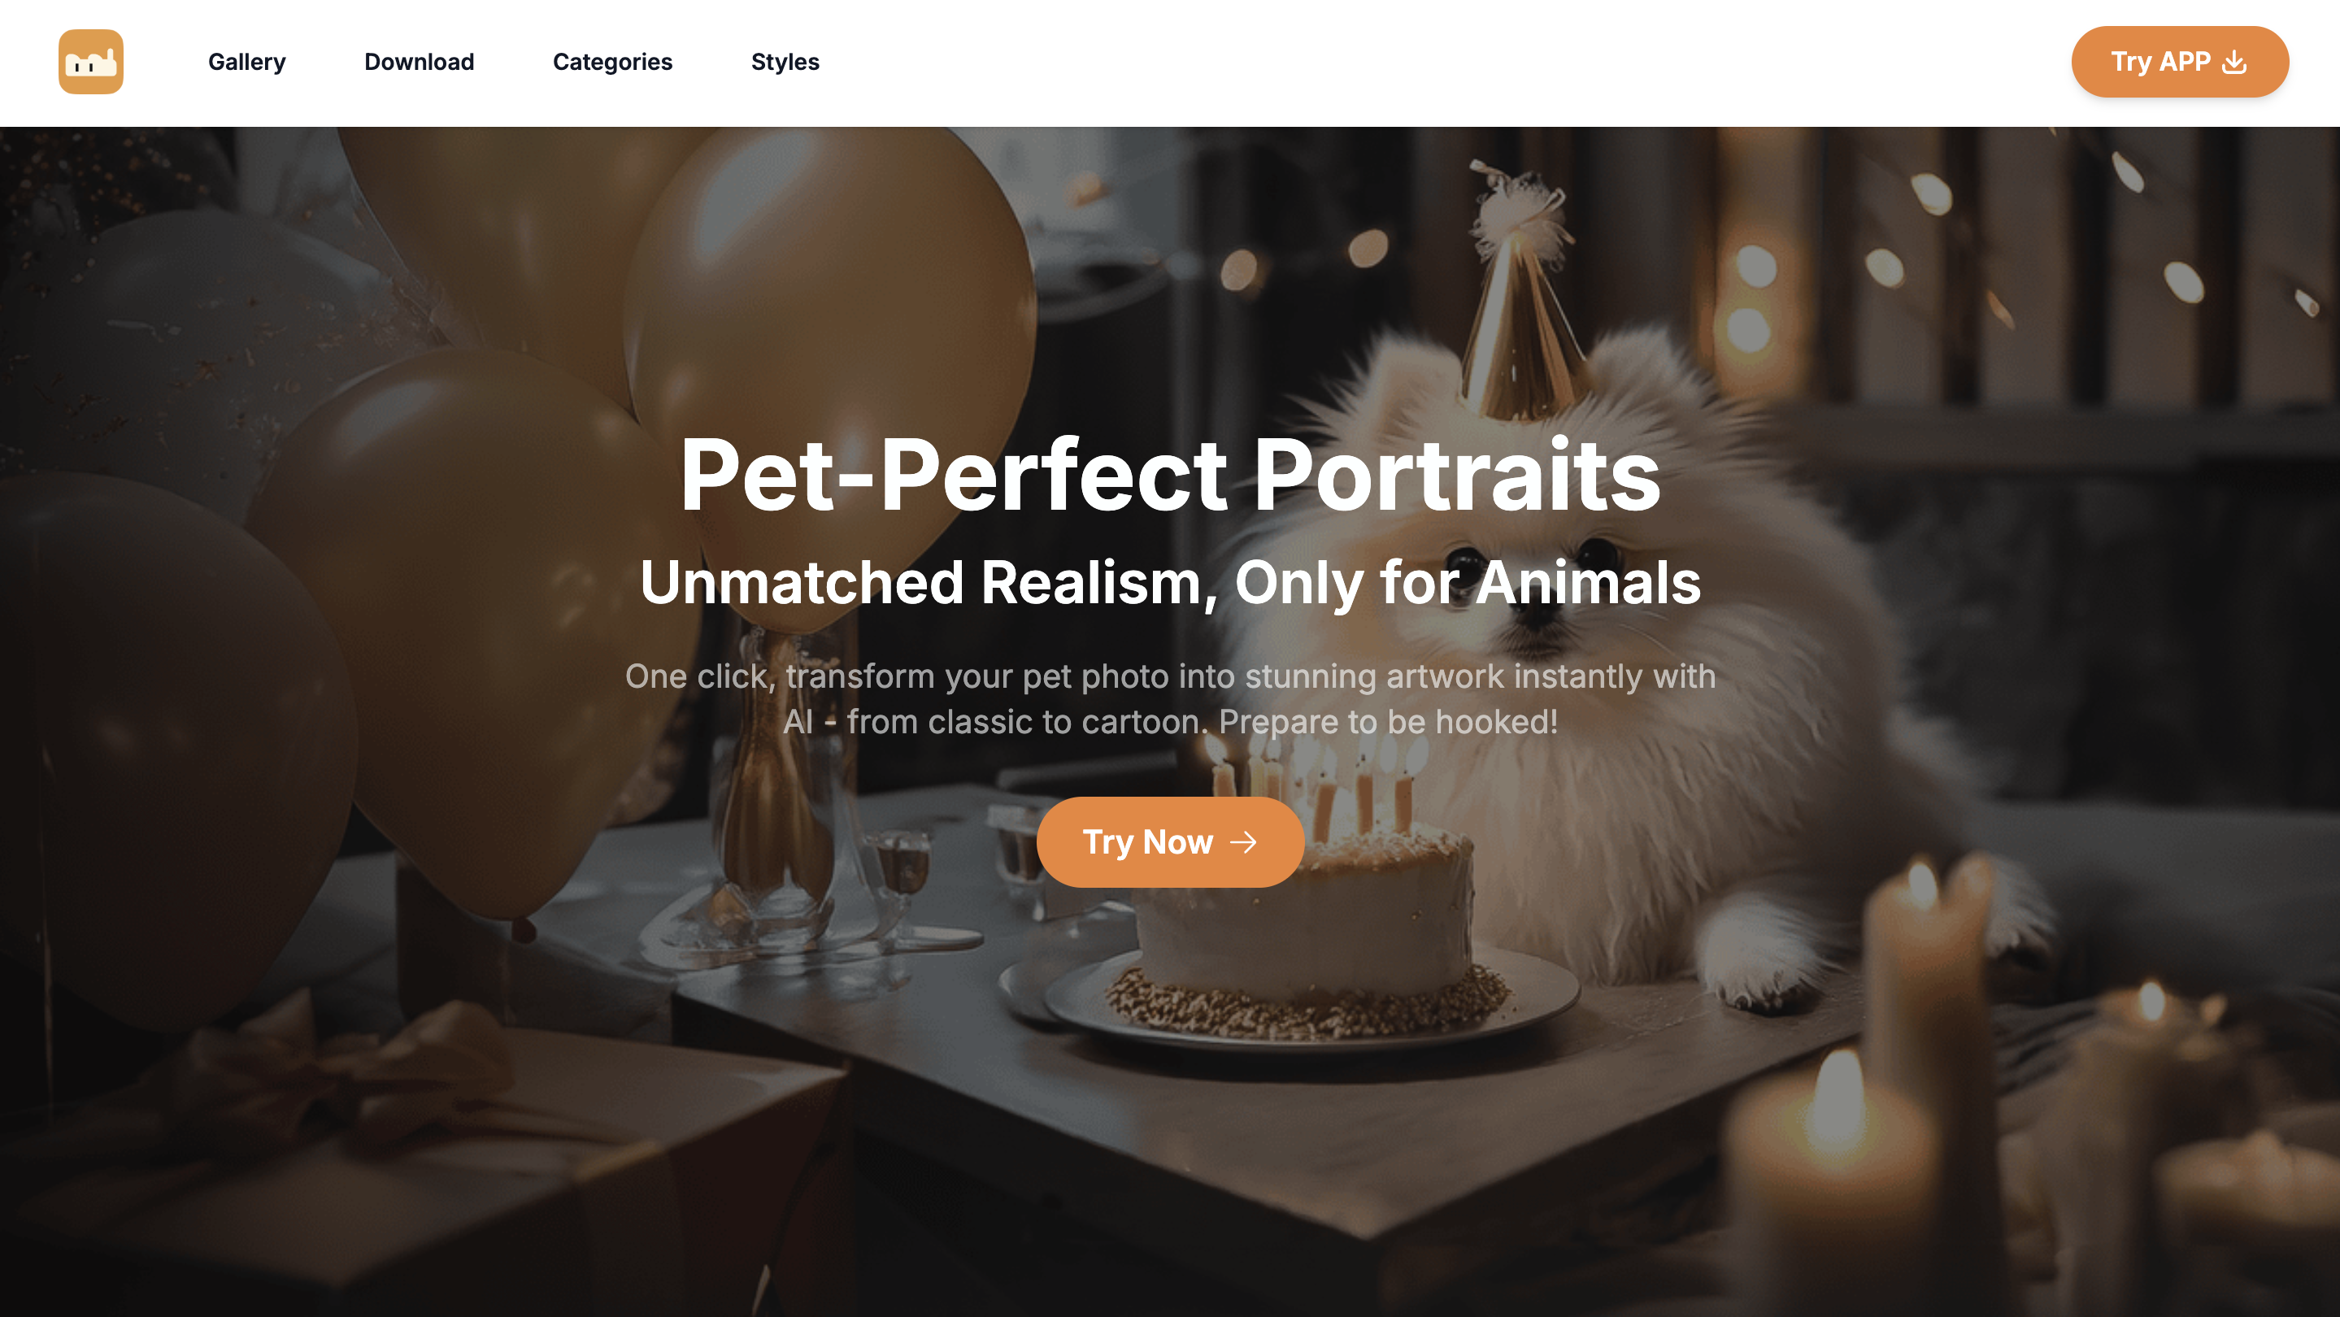Click the orange cat logo icon
The image size is (2340, 1317).
coord(91,62)
